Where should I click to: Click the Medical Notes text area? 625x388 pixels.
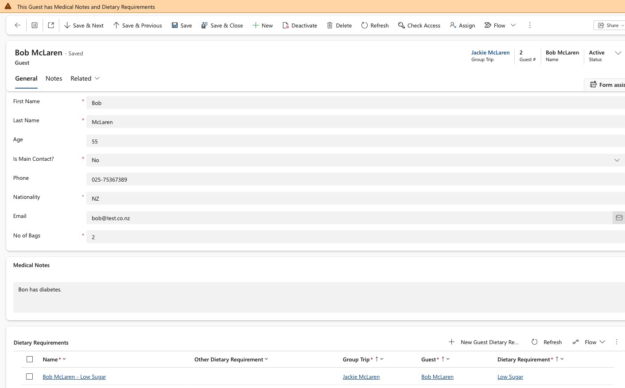pos(319,297)
